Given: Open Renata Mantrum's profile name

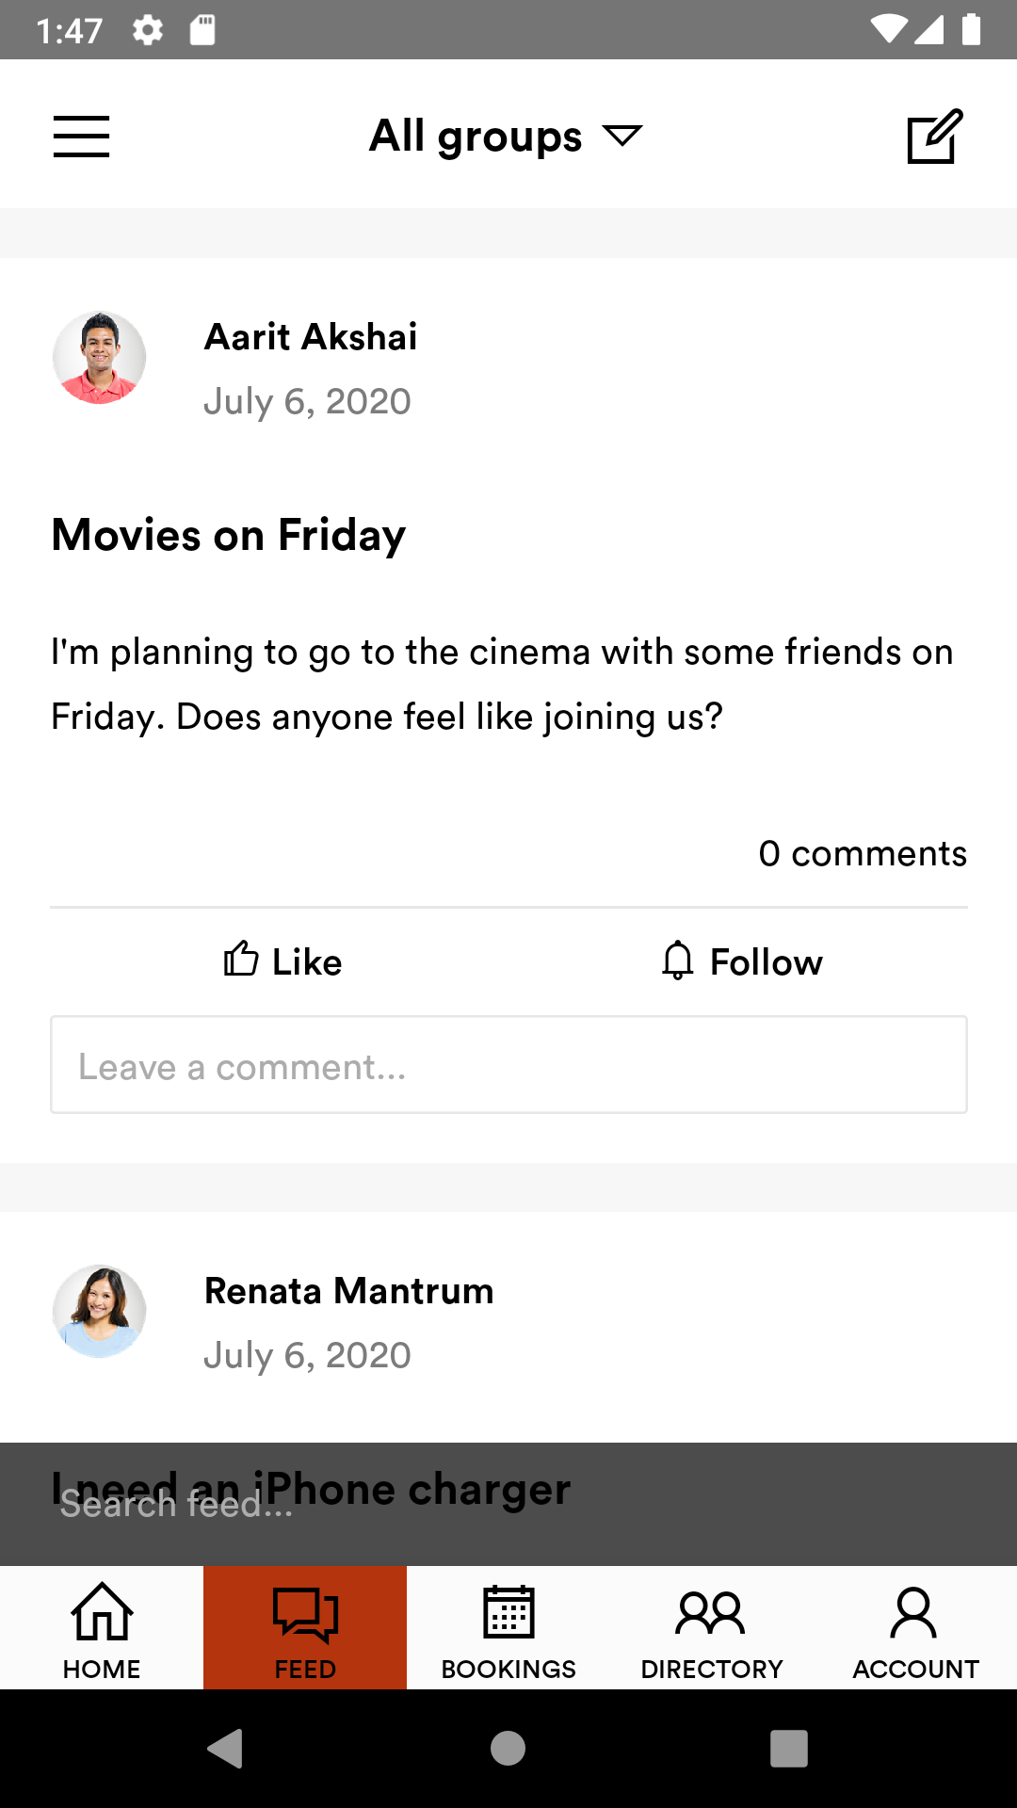Looking at the screenshot, I should (348, 1291).
